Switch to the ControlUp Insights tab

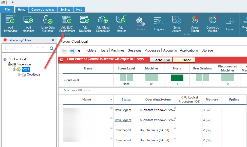pyautogui.click(x=43, y=10)
